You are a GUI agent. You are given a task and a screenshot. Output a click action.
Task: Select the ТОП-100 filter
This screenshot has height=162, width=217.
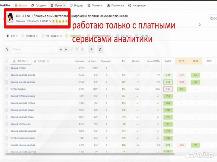point(142,36)
